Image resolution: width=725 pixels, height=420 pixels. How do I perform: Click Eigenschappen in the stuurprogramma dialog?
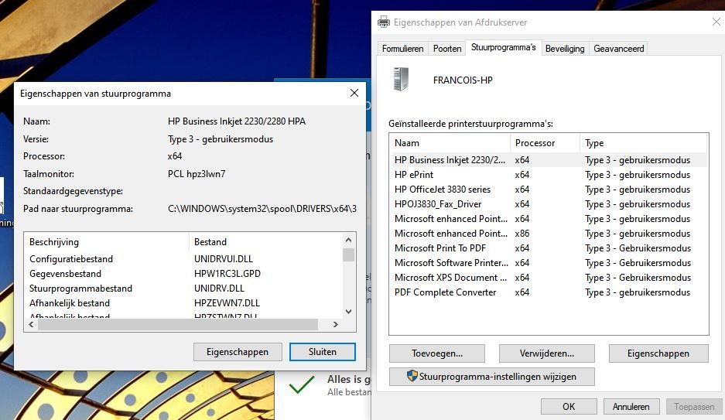tap(238, 352)
